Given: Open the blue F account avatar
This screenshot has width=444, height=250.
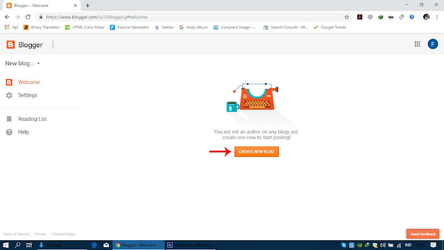Looking at the screenshot, I should tap(433, 44).
